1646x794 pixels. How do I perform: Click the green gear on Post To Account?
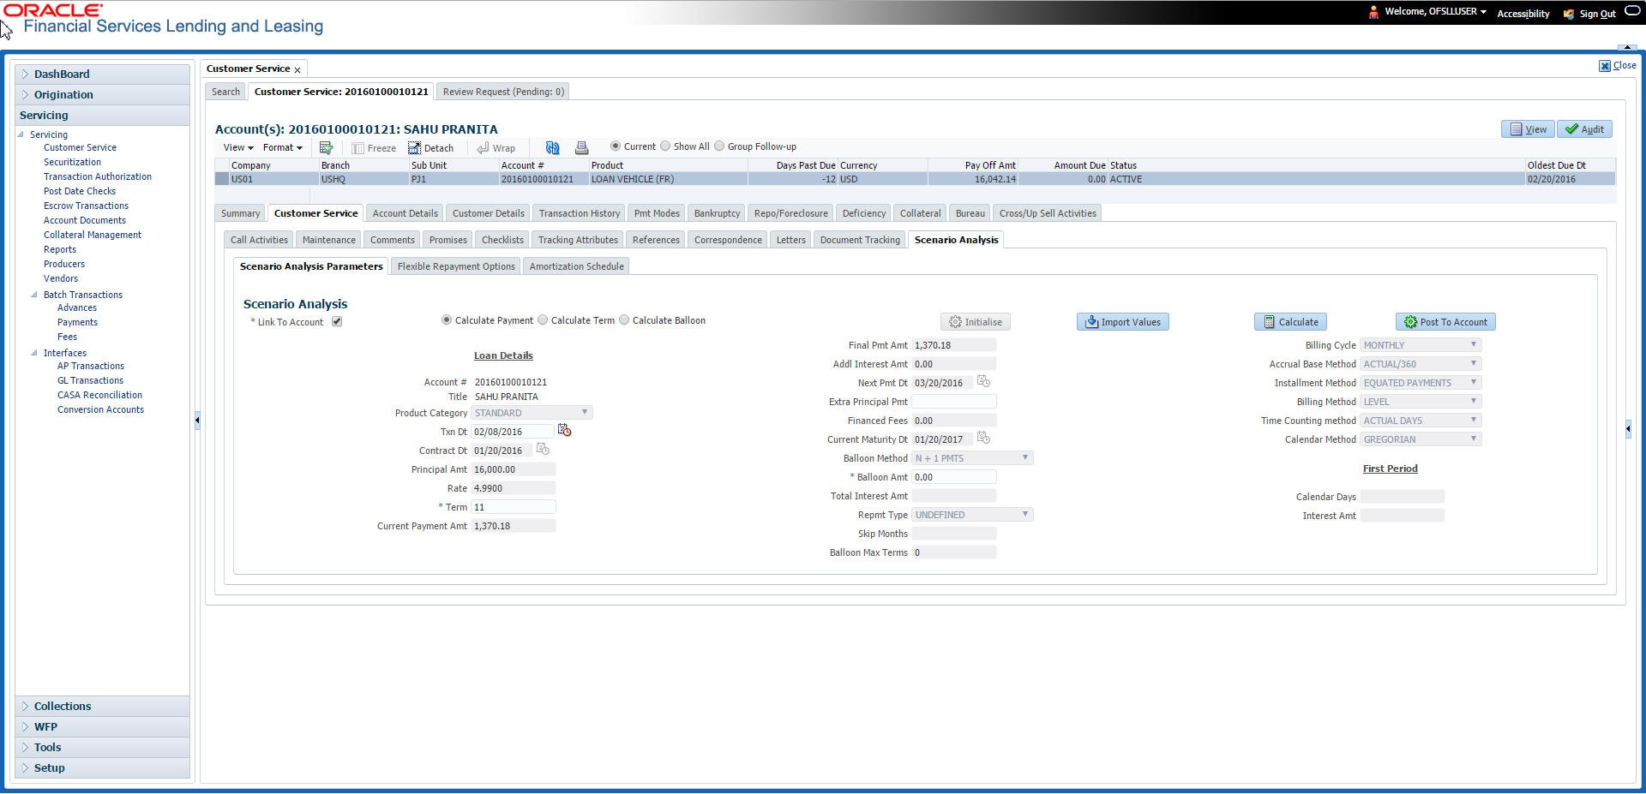pos(1410,322)
